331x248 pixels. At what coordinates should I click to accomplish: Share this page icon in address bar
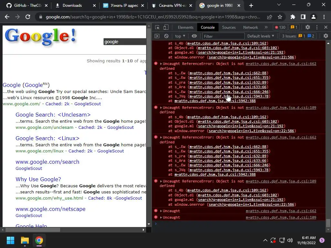(x=270, y=17)
